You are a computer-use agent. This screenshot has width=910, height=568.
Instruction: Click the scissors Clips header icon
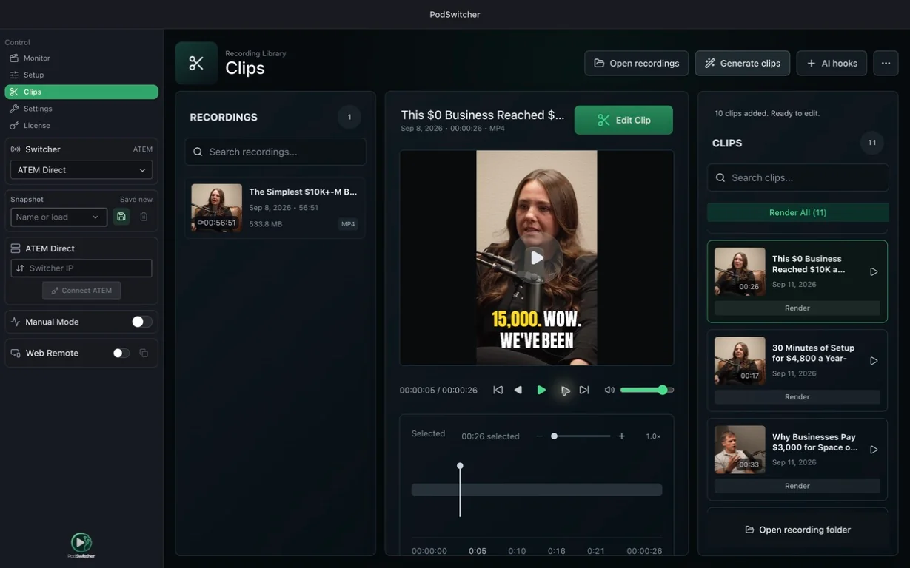coord(196,63)
